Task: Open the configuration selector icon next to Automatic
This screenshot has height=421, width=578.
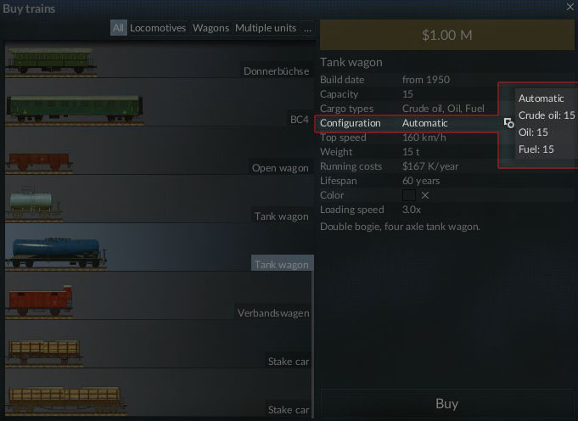Action: (508, 123)
